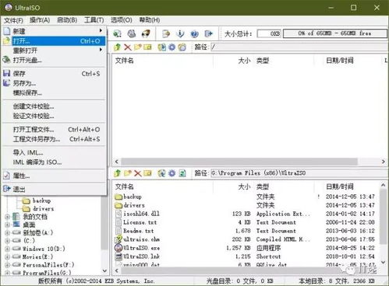Select UltraISO.exe in local file list
The width and height of the screenshot is (389, 286).
coord(142,248)
